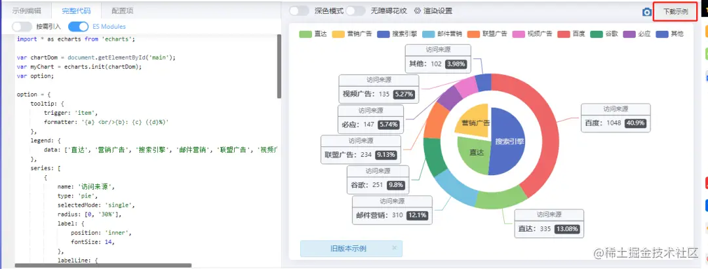
Task: Click 其他: 102 label box
Action: pos(438,58)
